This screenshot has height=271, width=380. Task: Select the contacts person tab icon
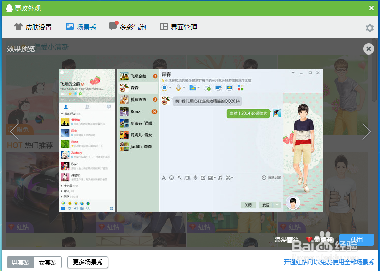pyautogui.click(x=66, y=107)
